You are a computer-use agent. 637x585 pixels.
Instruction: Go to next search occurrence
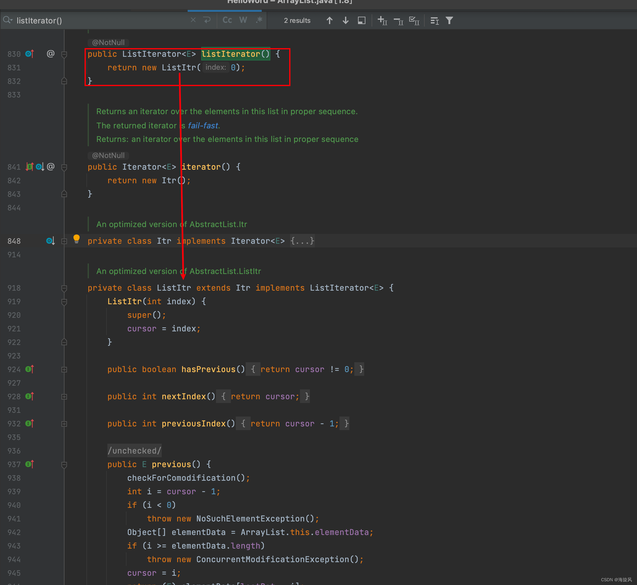(346, 21)
